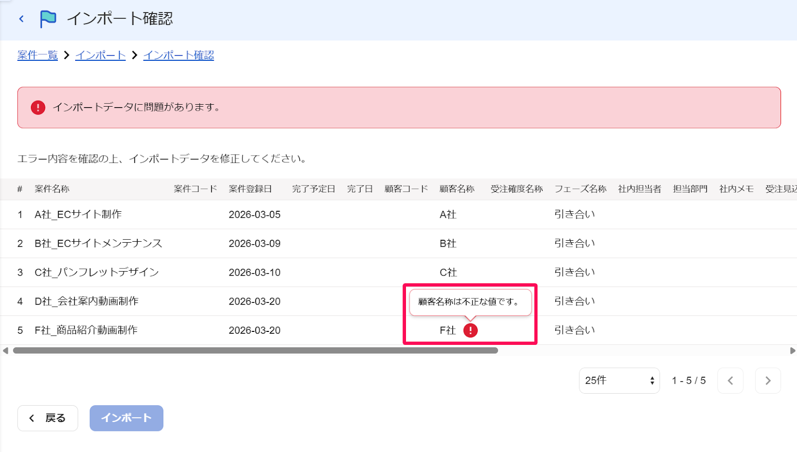Select row C社_パンフレットデザイン
Image resolution: width=797 pixels, height=452 pixels.
(398, 273)
